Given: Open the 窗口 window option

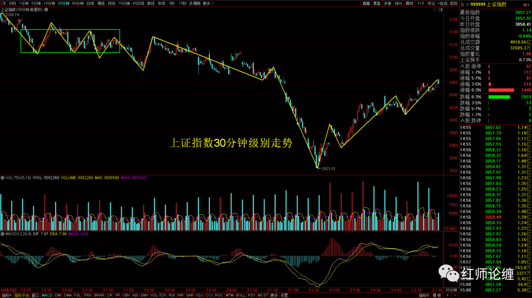Looking at the screenshot, I should (x=35, y=295).
